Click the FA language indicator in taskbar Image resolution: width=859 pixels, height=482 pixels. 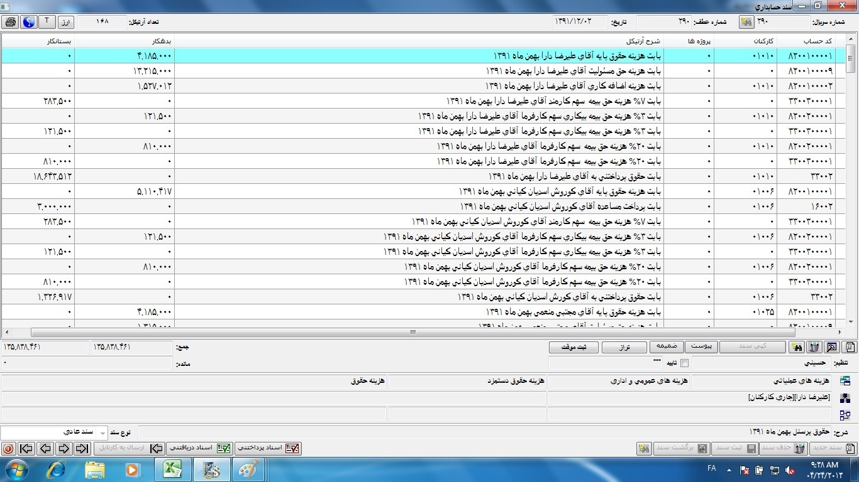(712, 469)
